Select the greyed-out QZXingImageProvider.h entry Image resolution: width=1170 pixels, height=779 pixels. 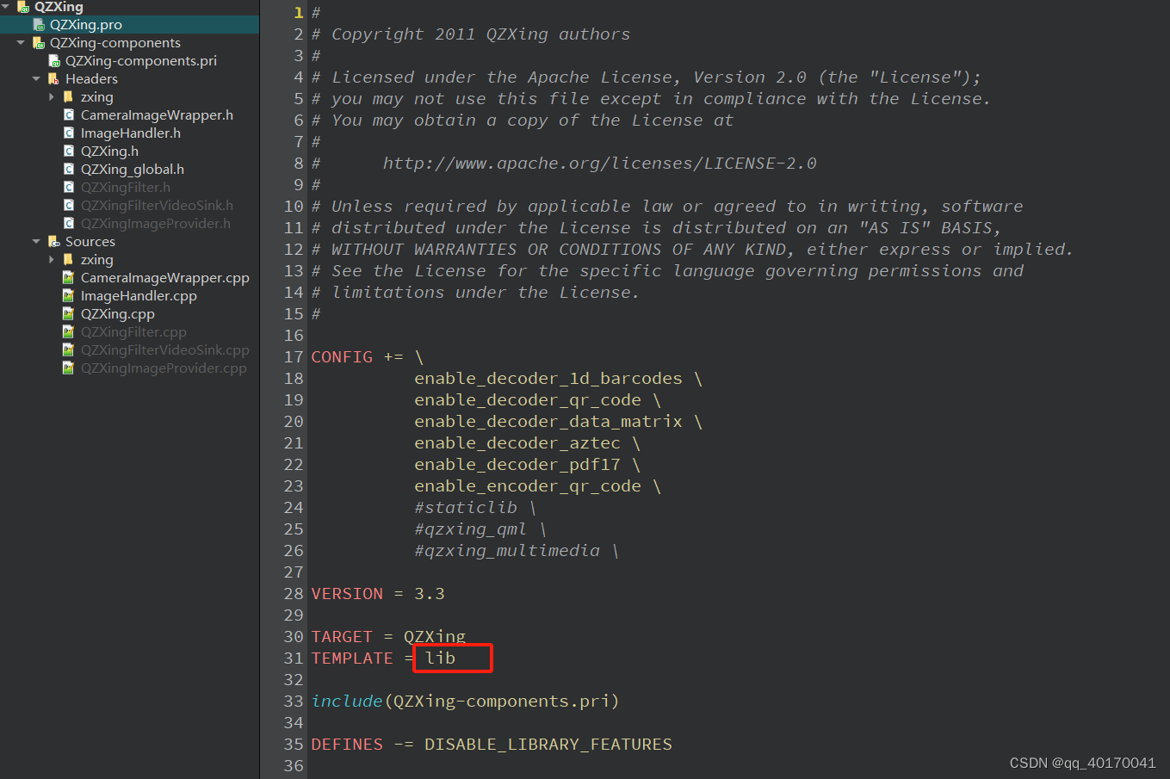click(x=156, y=223)
